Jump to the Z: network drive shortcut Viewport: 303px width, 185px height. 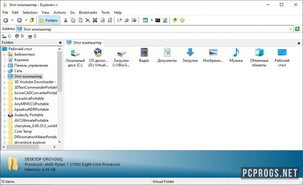pyautogui.click(x=32, y=36)
